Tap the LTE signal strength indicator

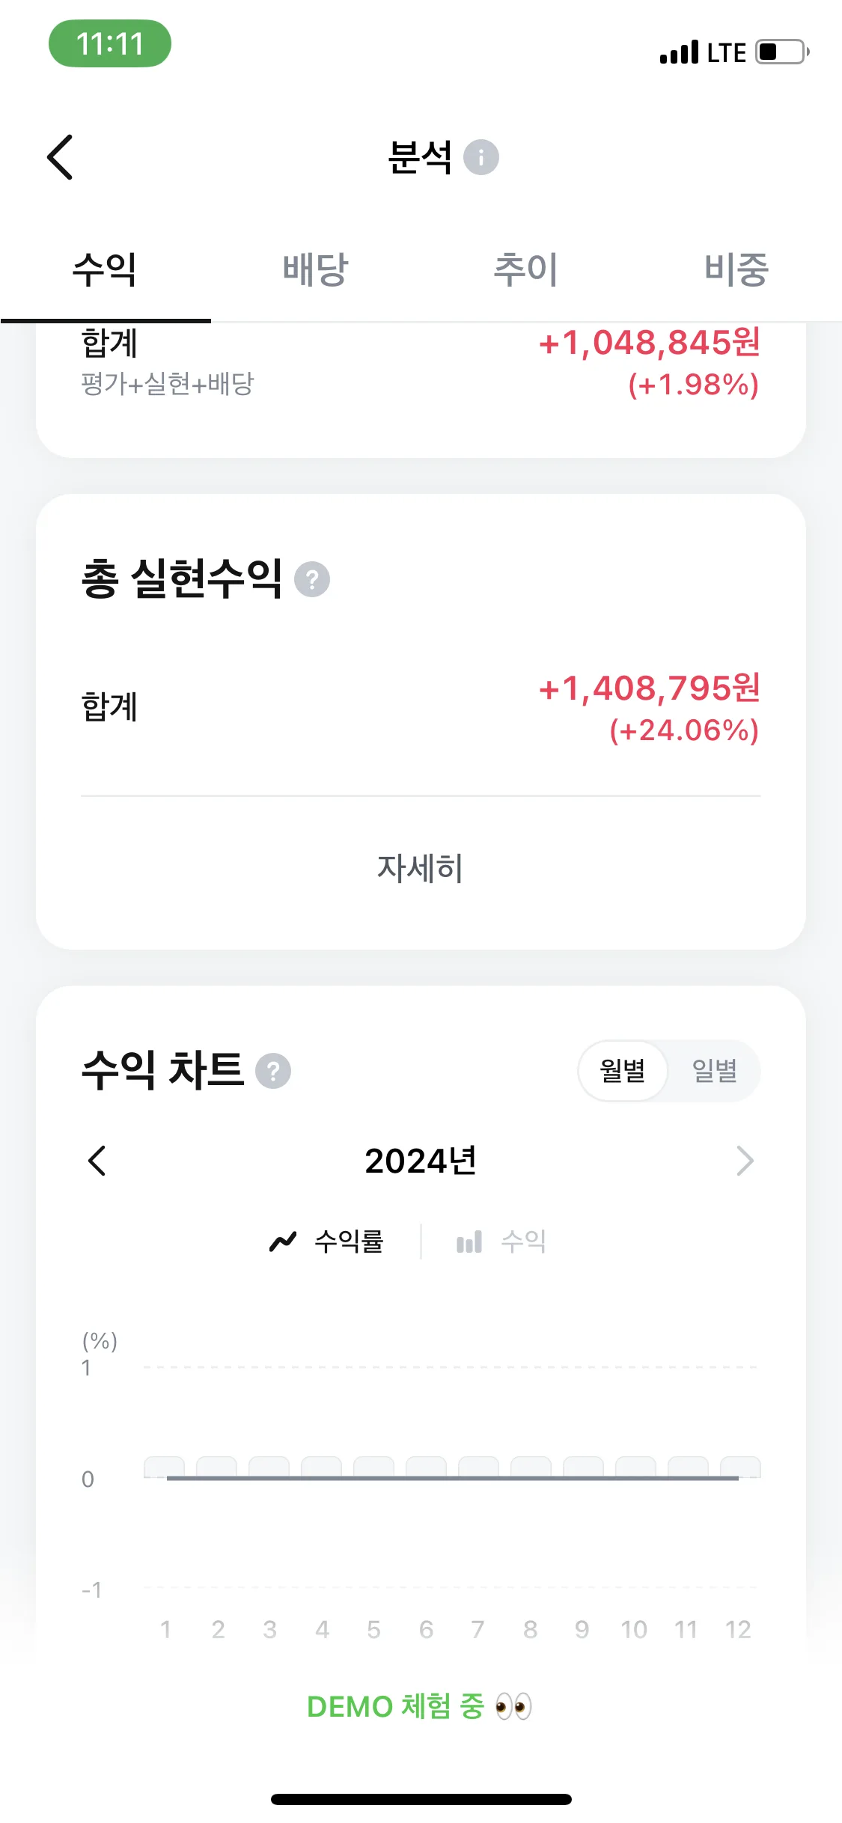click(679, 52)
